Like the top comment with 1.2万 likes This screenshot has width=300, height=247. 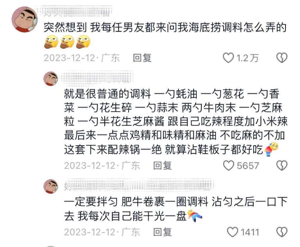click(x=229, y=58)
